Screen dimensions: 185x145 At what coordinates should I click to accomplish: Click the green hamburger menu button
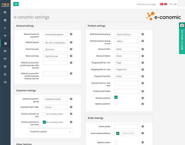click(x=16, y=4)
